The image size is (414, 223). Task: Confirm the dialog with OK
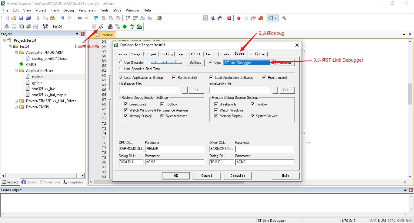[x=176, y=176]
